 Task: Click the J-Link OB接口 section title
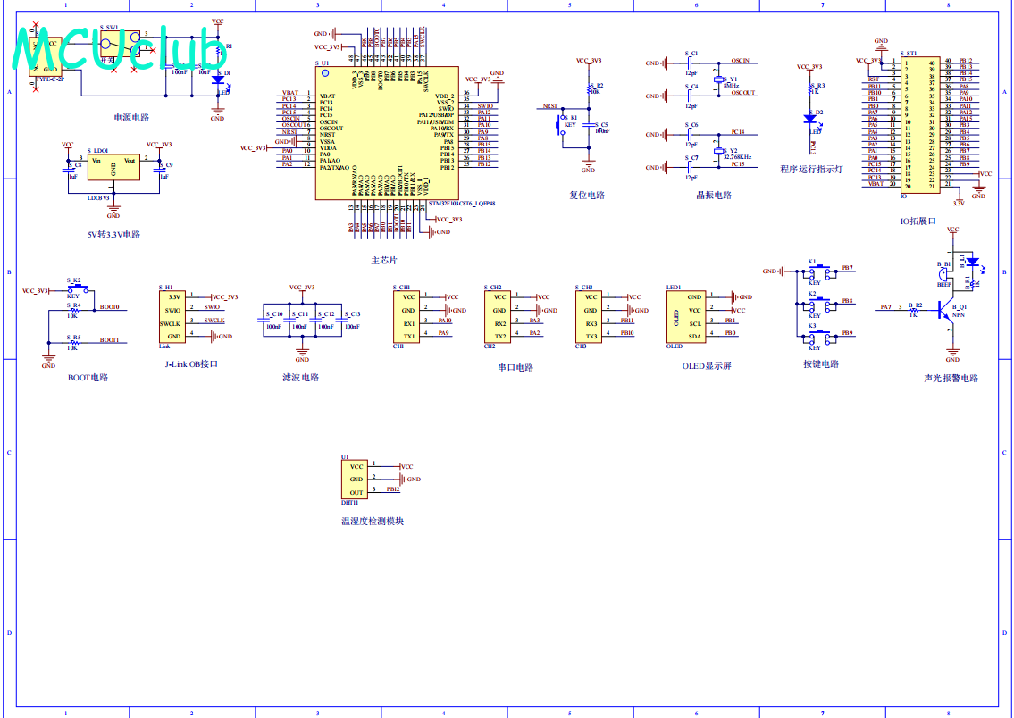(191, 363)
